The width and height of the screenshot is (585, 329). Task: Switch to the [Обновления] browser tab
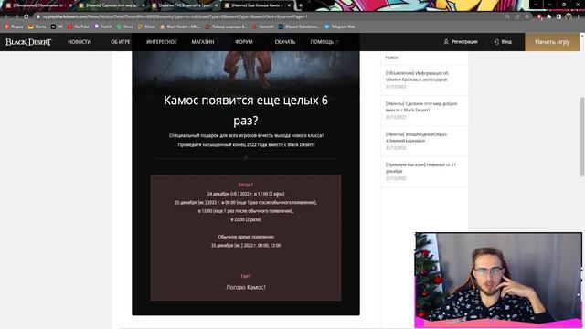[x=38, y=5]
